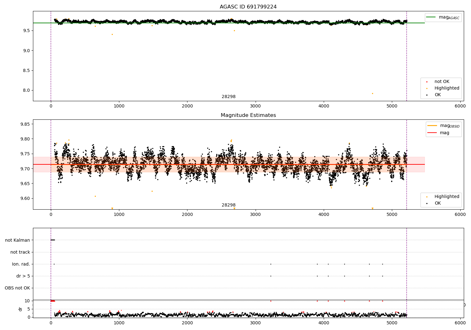Screen dimensions: 471x330
Task: Click the red 'mag' legend entry in the middle plot
Action: click(x=438, y=133)
